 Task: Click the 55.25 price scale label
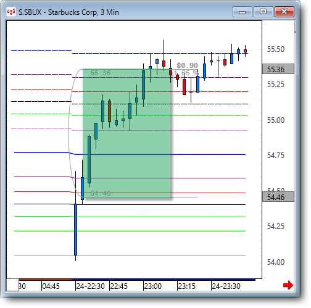(x=276, y=85)
